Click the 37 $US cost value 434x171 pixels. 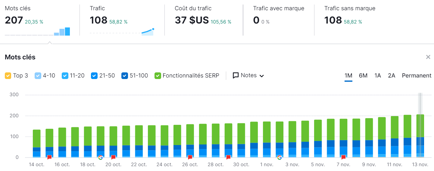(x=192, y=21)
